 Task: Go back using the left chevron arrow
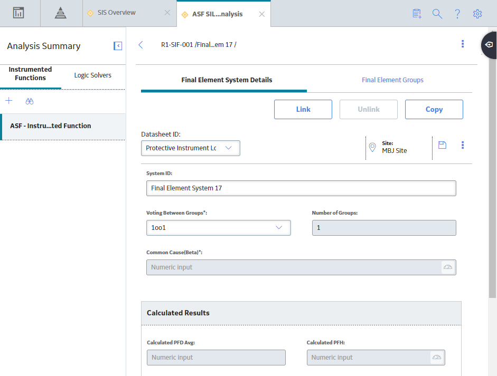(140, 45)
